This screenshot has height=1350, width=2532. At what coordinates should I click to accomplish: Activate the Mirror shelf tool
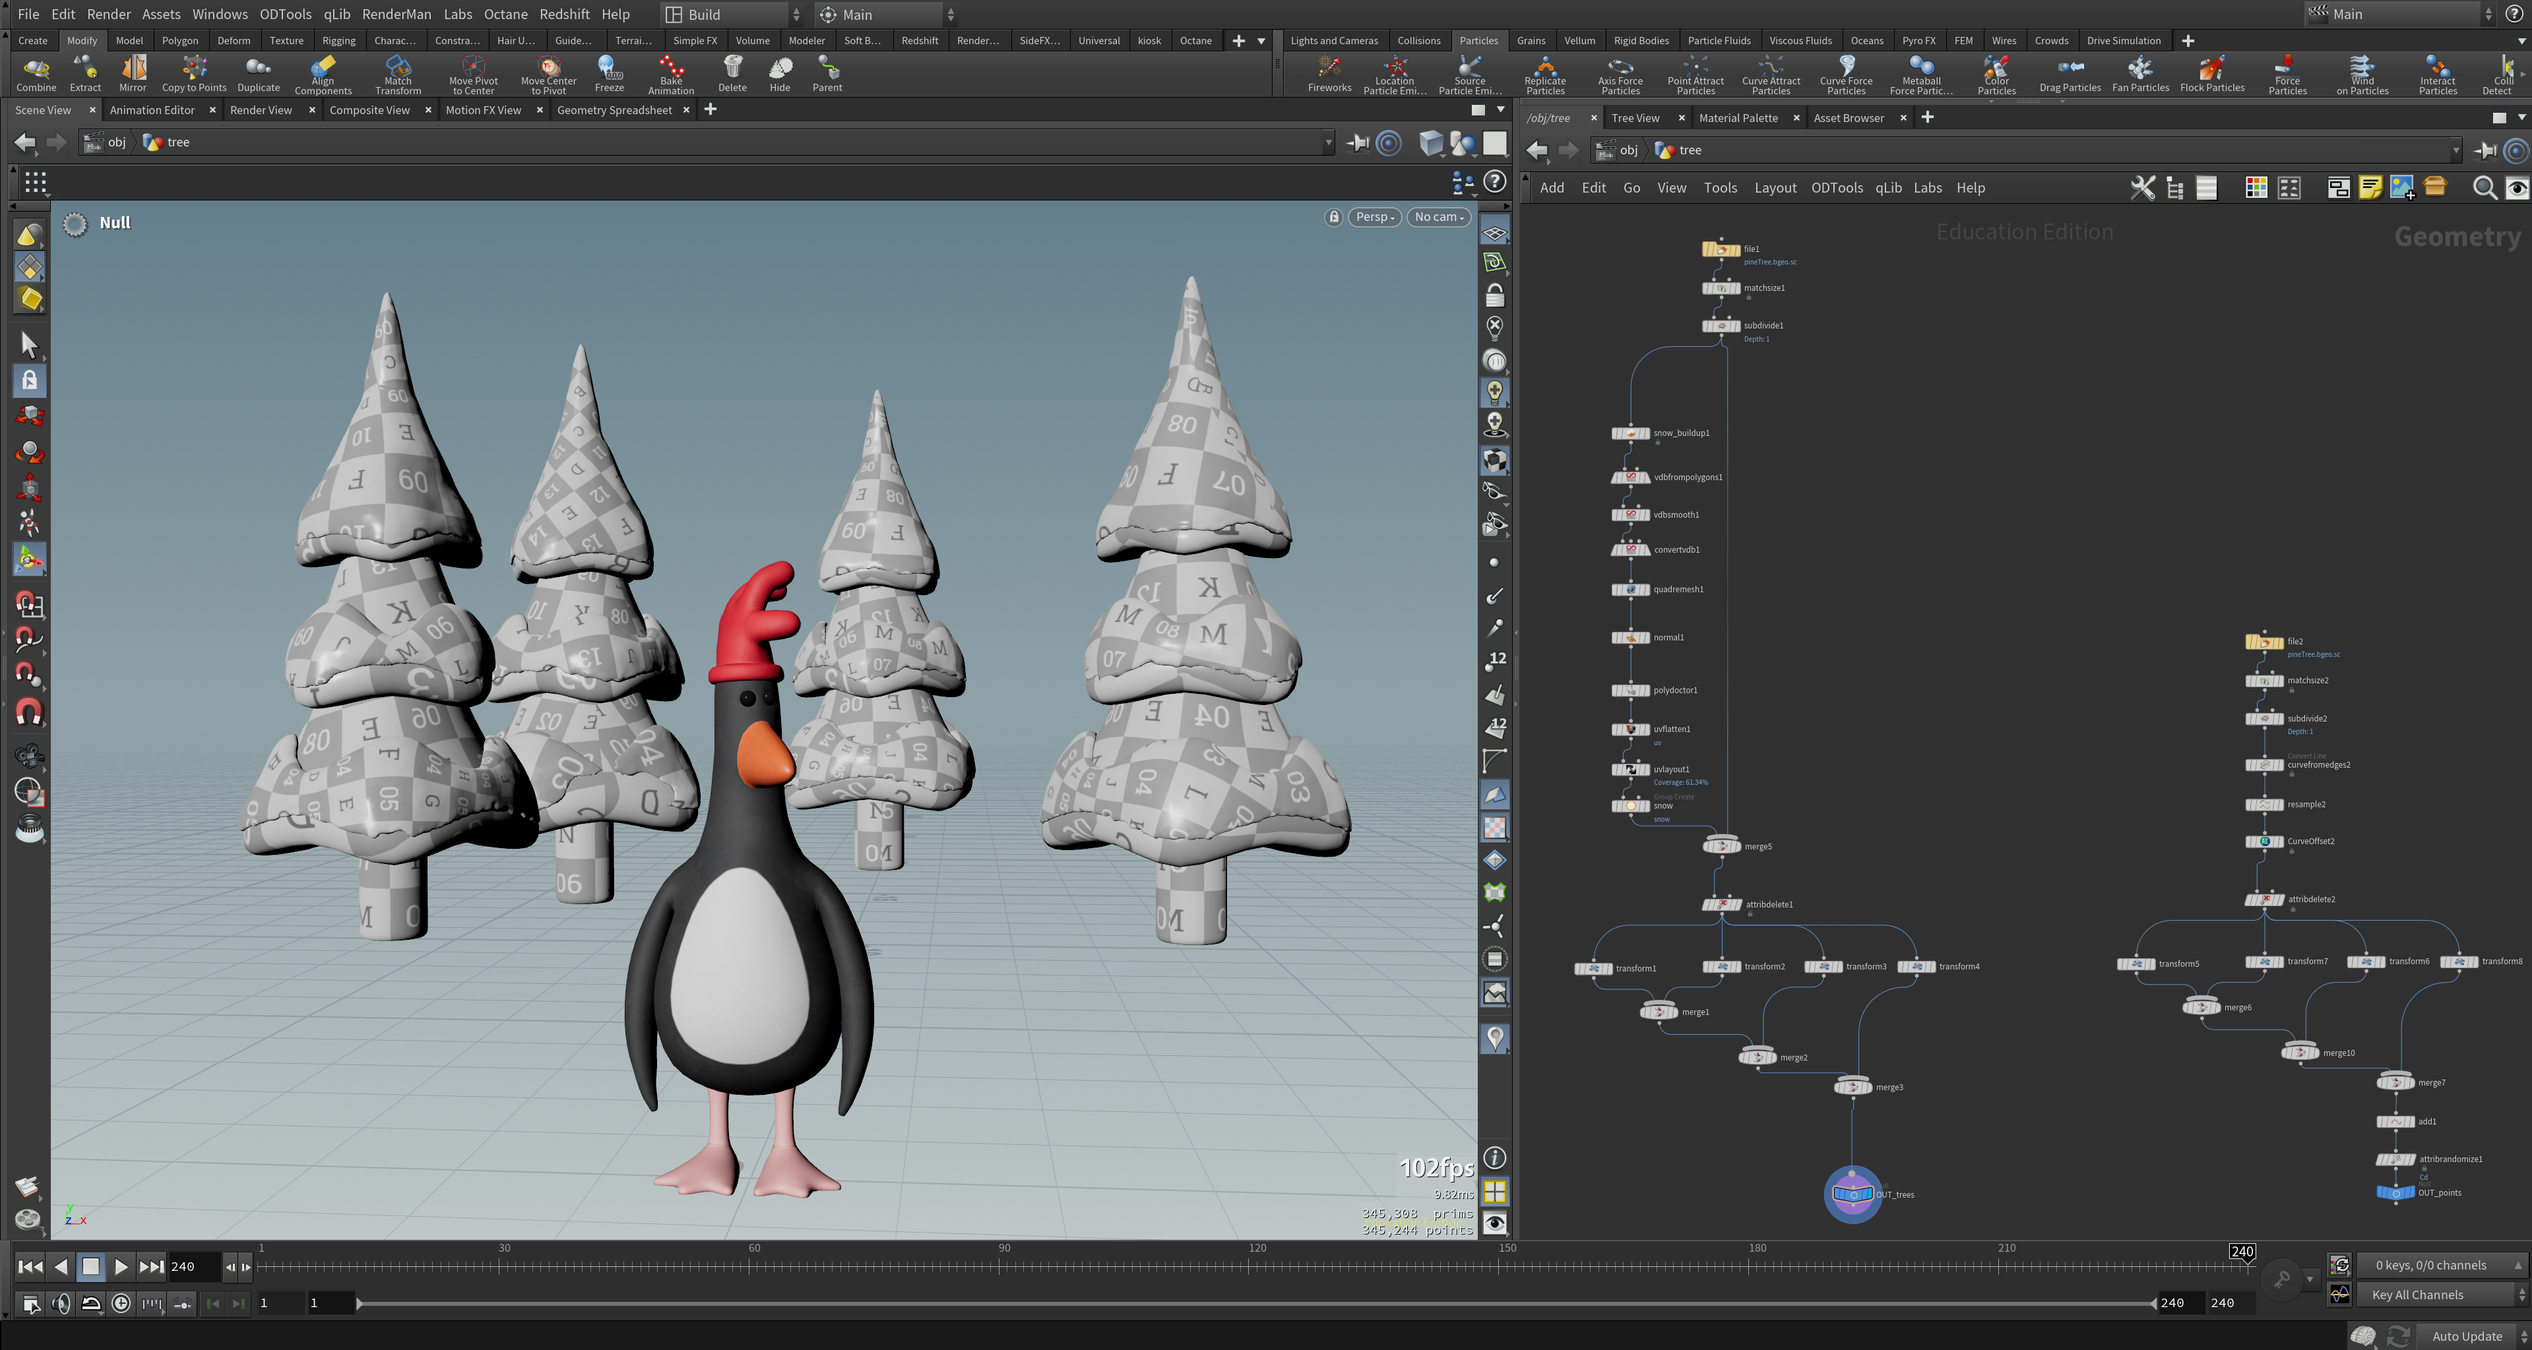tap(133, 74)
